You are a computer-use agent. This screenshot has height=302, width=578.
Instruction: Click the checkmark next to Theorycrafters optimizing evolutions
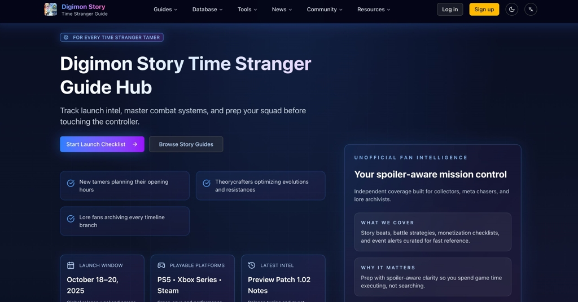pos(207,183)
